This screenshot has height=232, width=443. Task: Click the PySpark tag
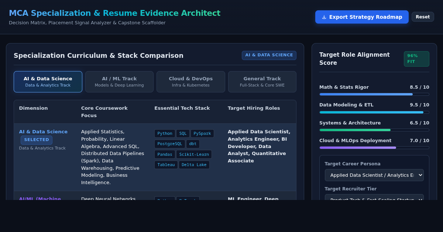(202, 134)
